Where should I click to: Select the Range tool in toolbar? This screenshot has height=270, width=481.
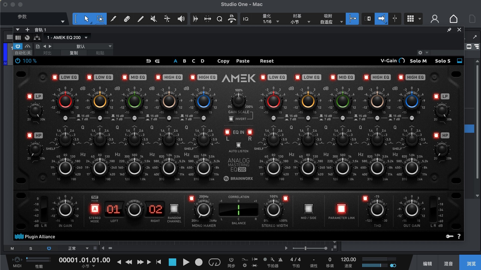coord(100,19)
